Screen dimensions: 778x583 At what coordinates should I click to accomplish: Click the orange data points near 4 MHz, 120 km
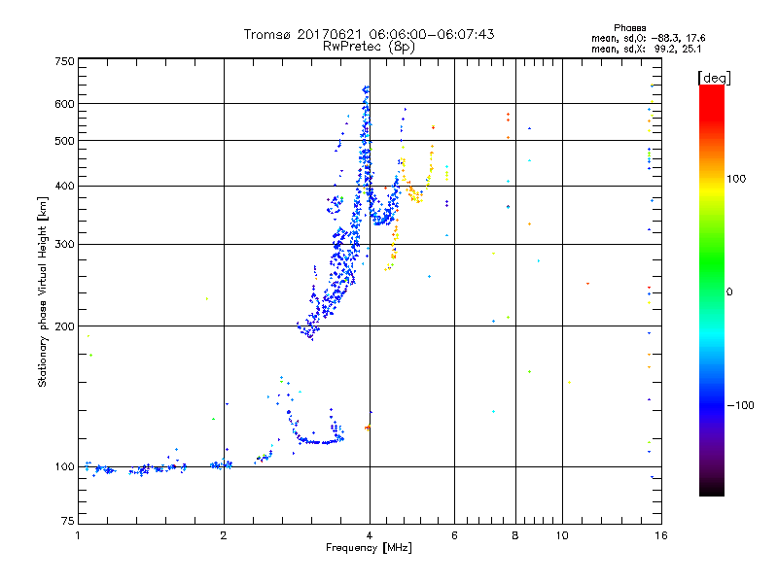[368, 428]
